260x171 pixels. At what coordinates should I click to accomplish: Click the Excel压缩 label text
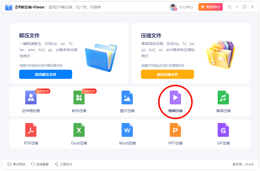point(79,143)
